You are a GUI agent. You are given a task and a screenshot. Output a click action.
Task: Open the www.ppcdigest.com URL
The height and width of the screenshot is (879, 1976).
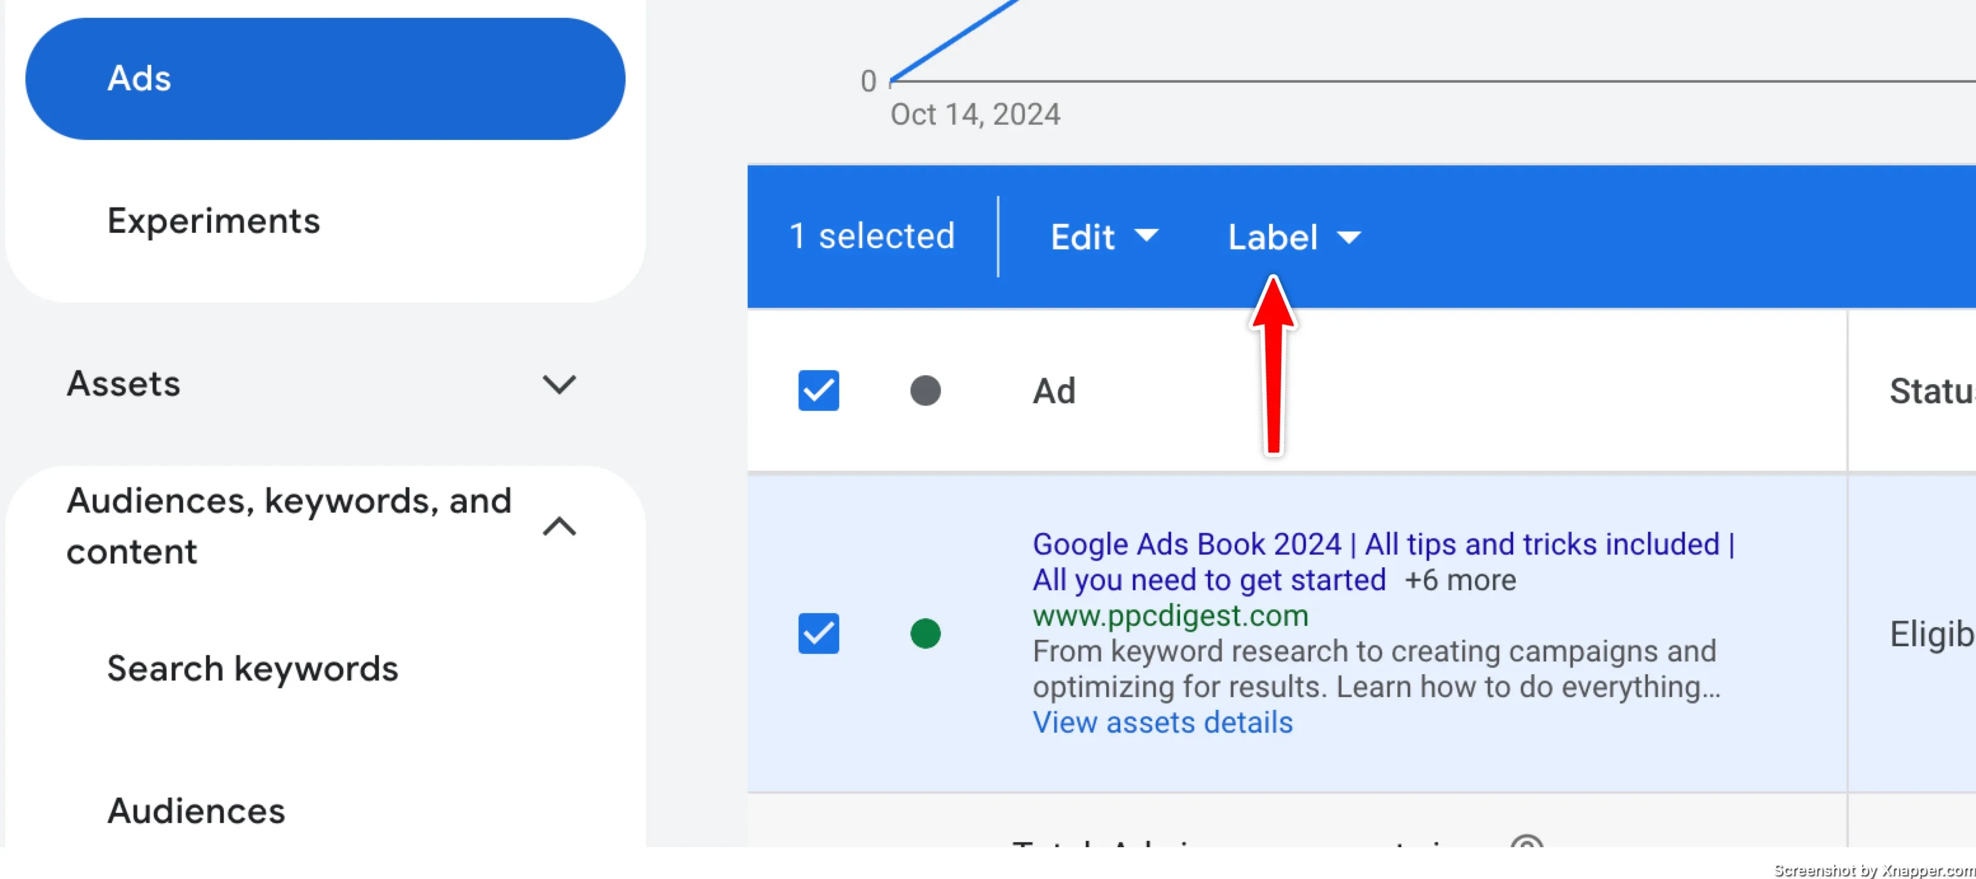(x=1170, y=616)
